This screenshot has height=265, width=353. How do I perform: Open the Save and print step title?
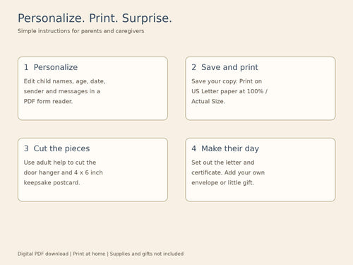coord(229,67)
